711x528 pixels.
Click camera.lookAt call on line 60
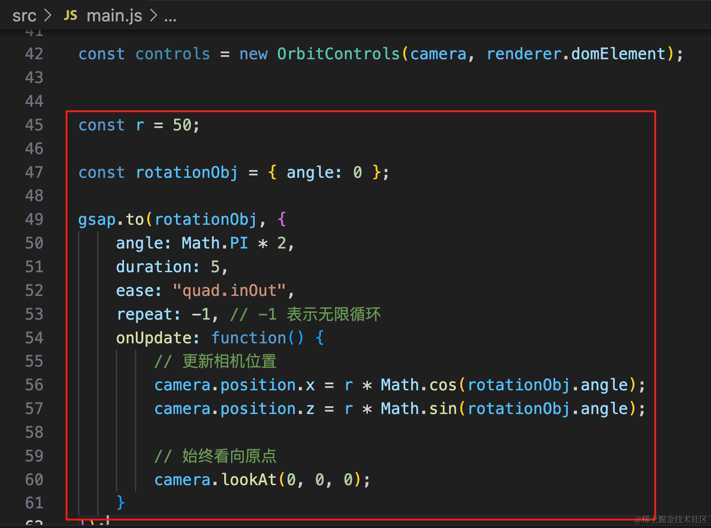click(x=216, y=480)
